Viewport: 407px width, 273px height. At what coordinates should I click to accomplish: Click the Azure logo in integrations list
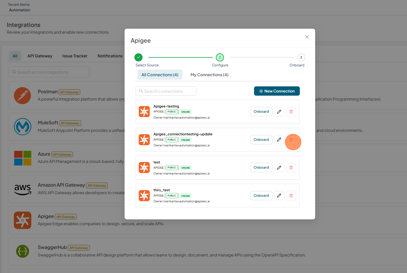pos(23,158)
